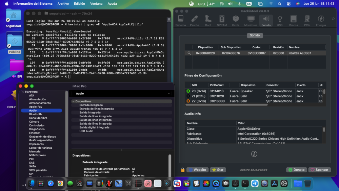This screenshot has height=191, width=339.
Task: Open the Ayuda menu
Action: (112, 4)
